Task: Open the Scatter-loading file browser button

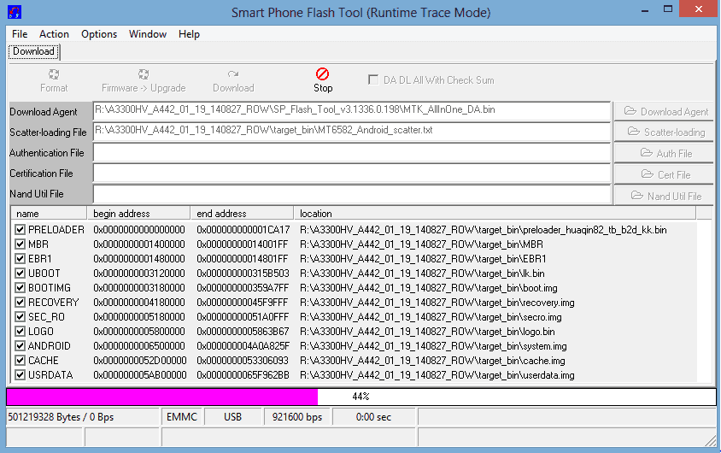Action: (663, 132)
